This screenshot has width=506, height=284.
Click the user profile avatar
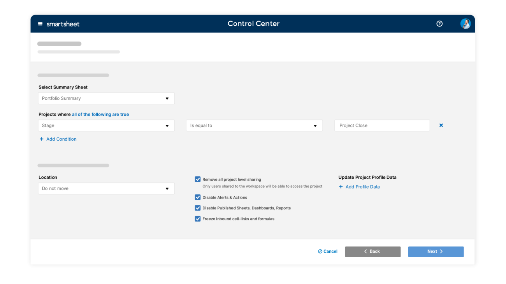(x=466, y=23)
